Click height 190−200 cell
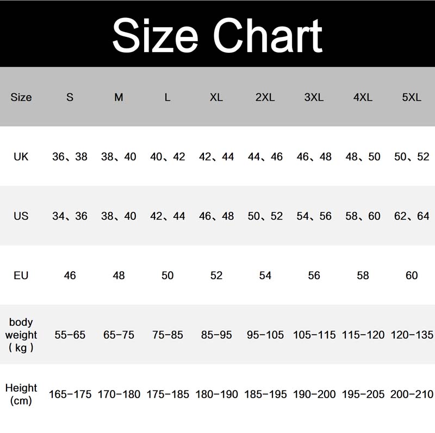 [x=314, y=394]
